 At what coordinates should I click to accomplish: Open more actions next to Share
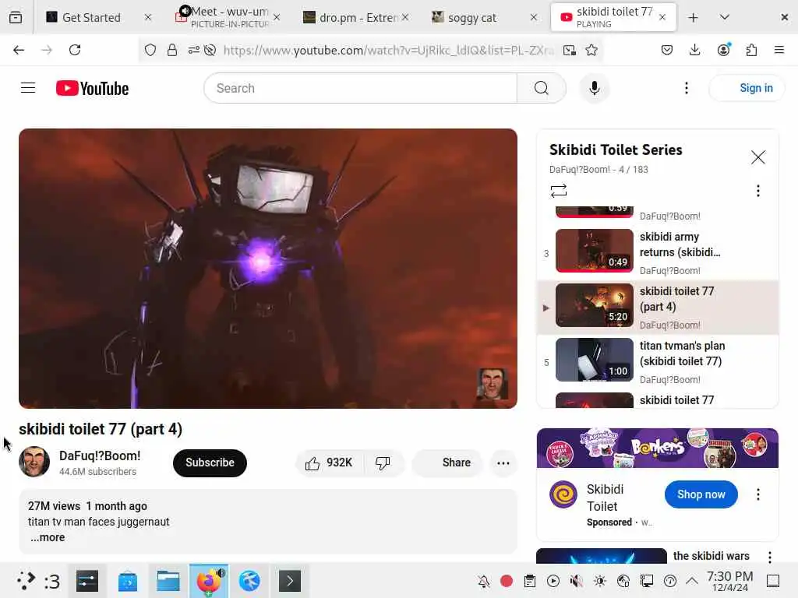pyautogui.click(x=503, y=463)
